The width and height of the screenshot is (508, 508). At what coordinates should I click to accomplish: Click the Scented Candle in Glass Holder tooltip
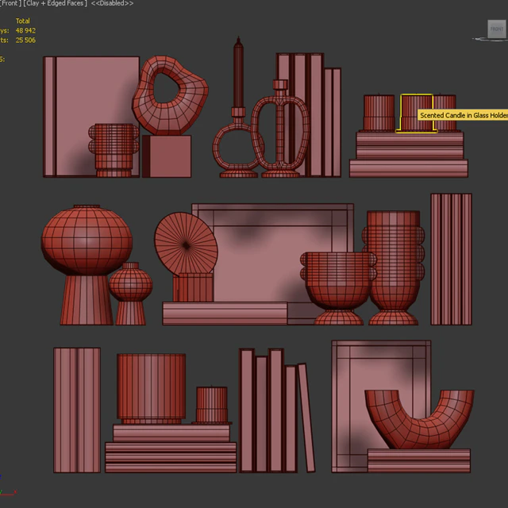click(x=463, y=115)
